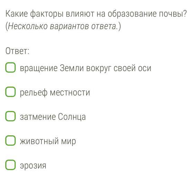
Task: Mark the эрозия checkbox
Action: [10, 165]
